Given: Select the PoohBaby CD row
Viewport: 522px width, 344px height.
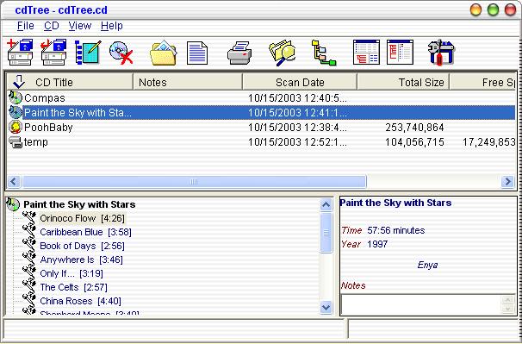Looking at the screenshot, I should pos(261,128).
